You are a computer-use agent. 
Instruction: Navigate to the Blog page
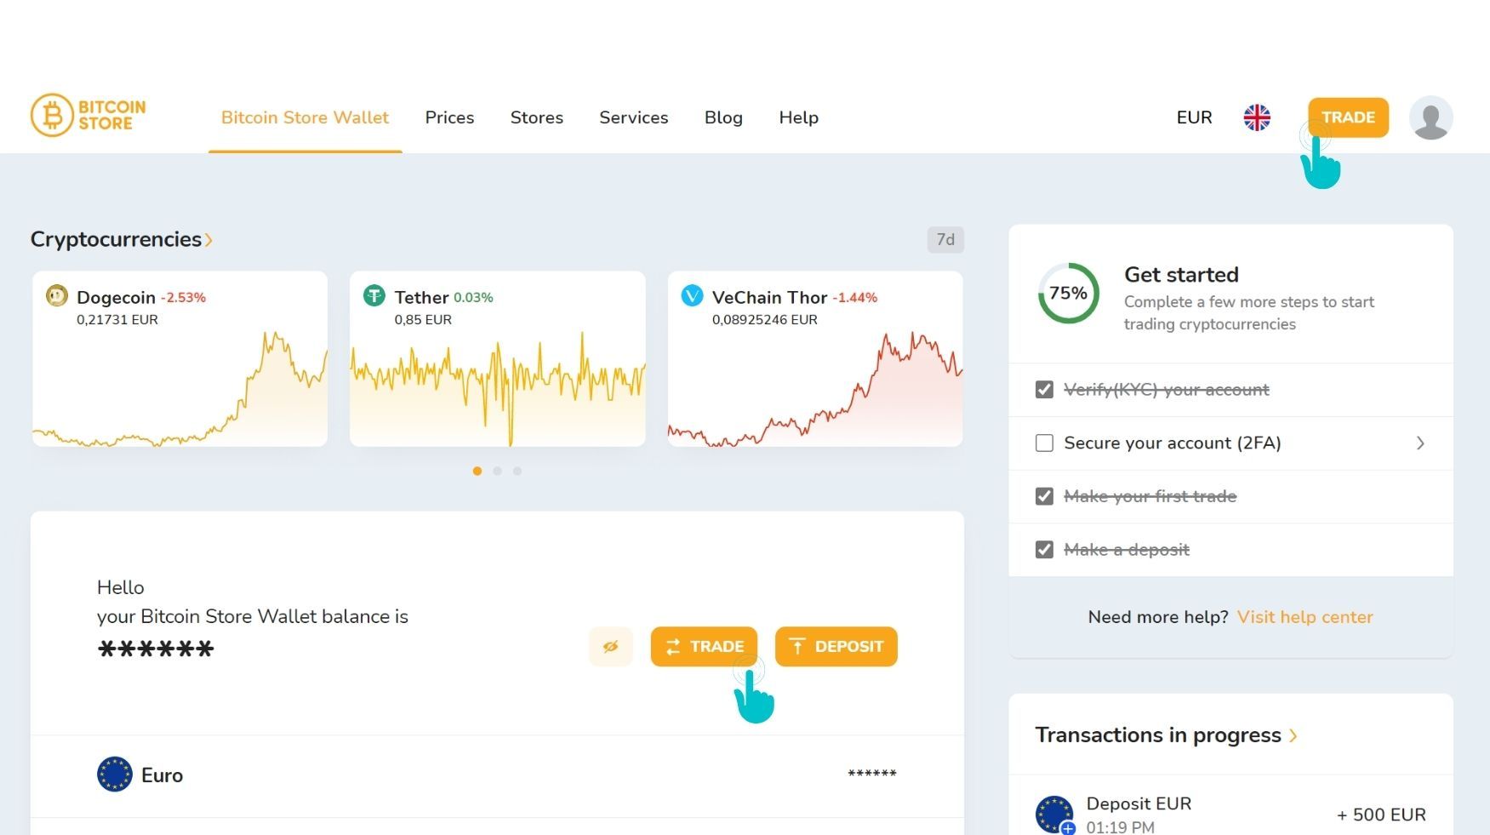723,117
